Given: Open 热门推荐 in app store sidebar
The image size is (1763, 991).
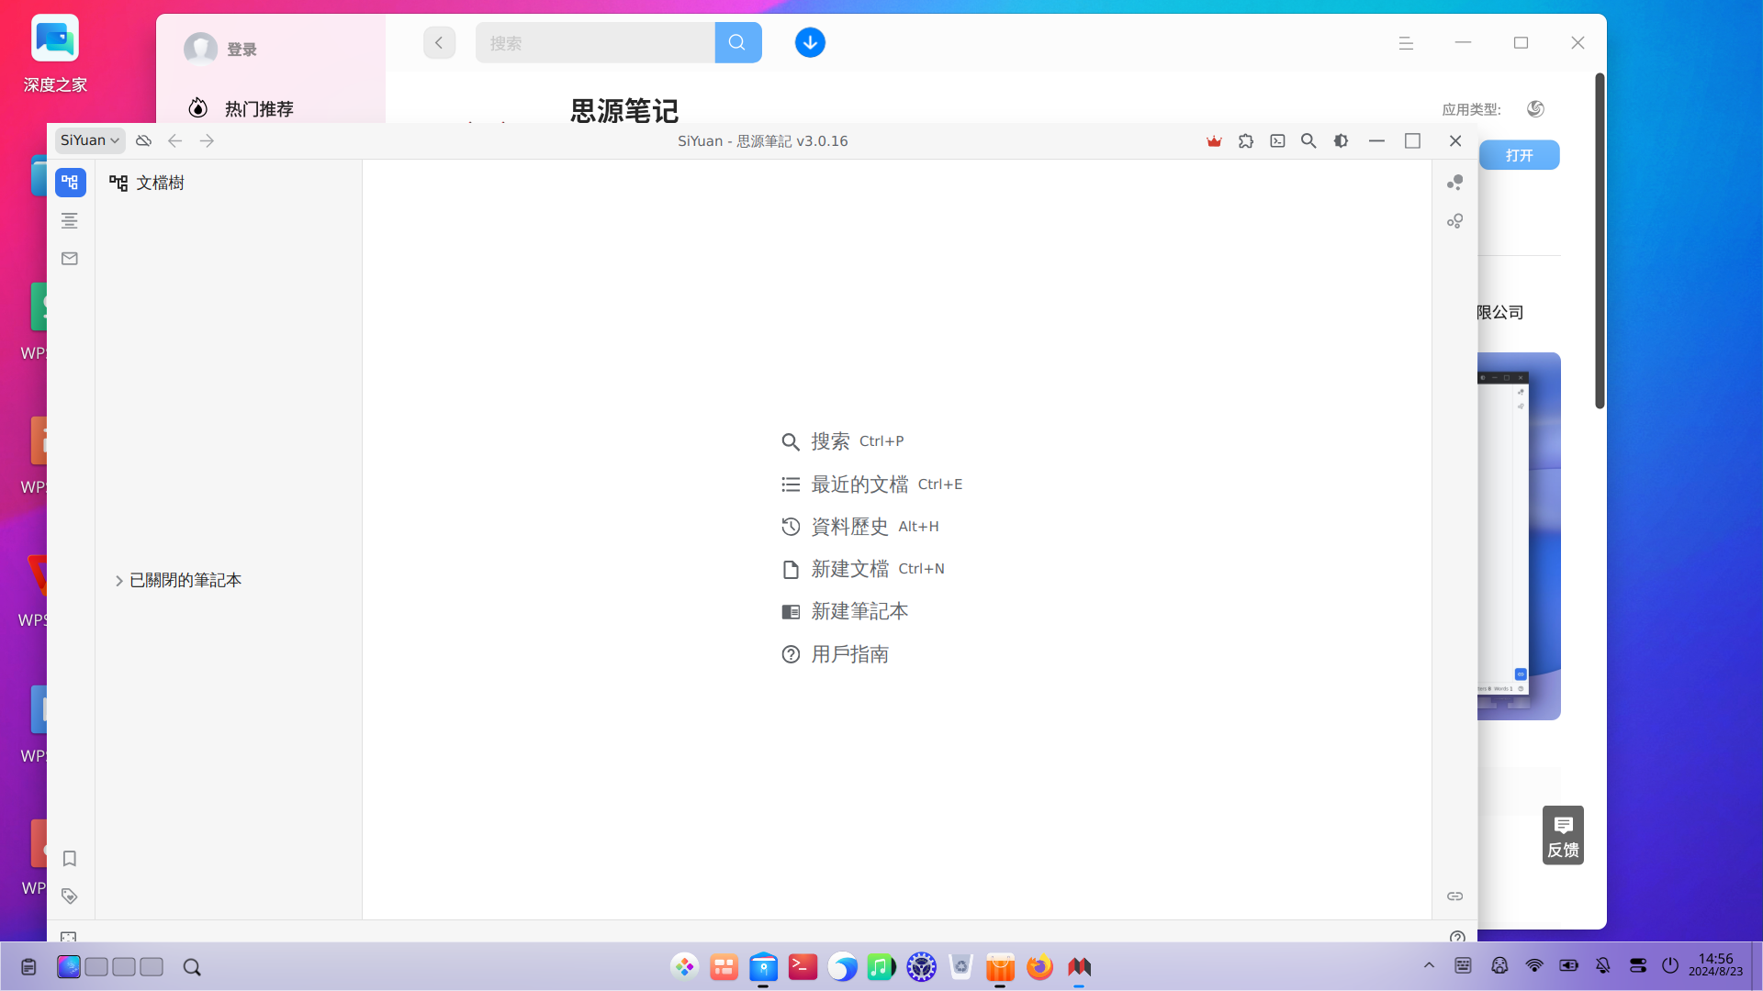Looking at the screenshot, I should pyautogui.click(x=259, y=108).
